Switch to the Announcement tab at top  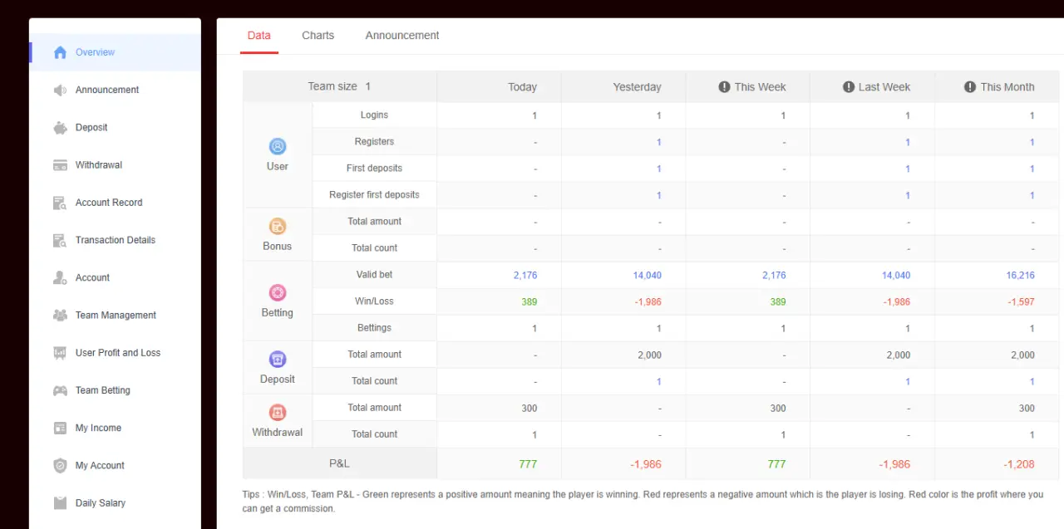pyautogui.click(x=402, y=35)
